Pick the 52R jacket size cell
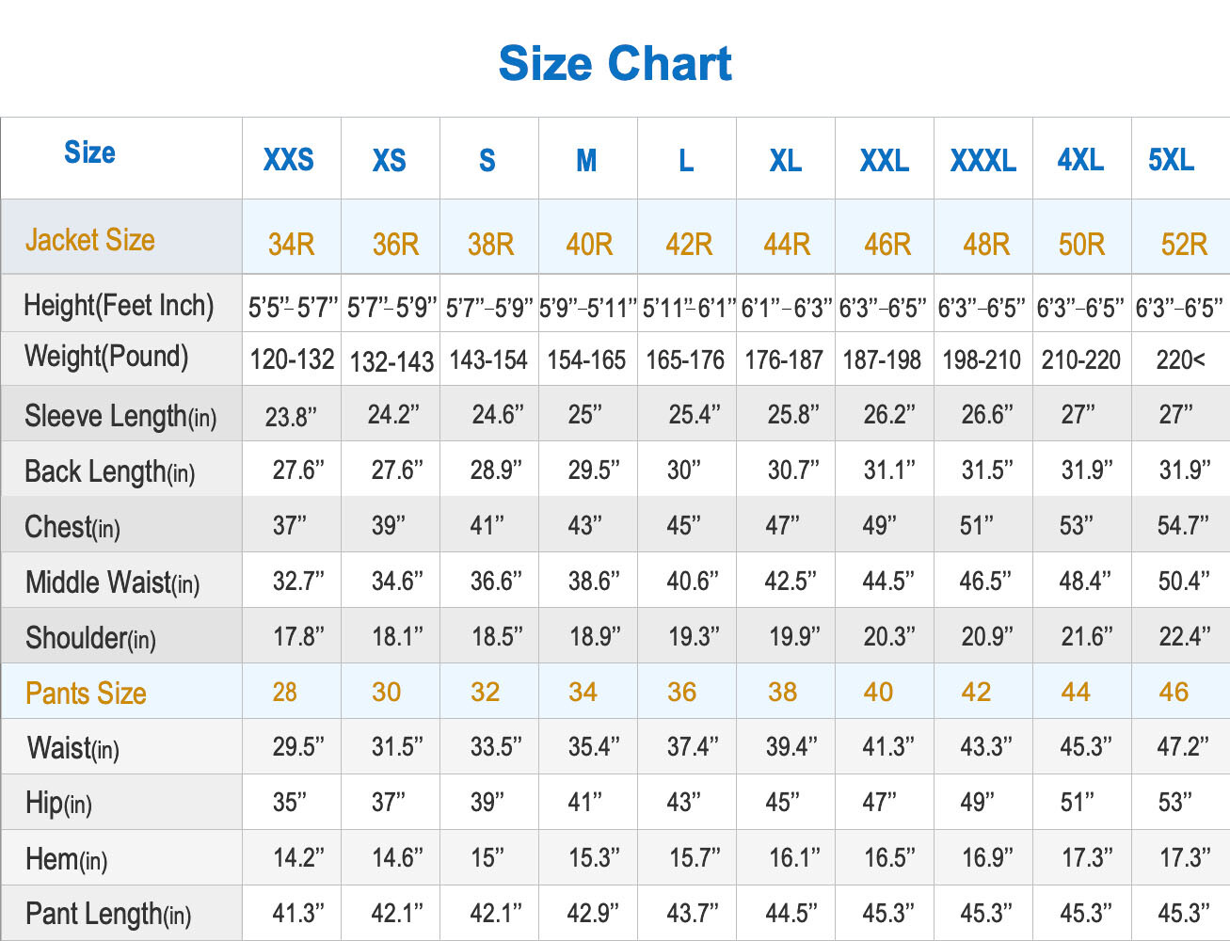The width and height of the screenshot is (1230, 941). click(x=1184, y=245)
